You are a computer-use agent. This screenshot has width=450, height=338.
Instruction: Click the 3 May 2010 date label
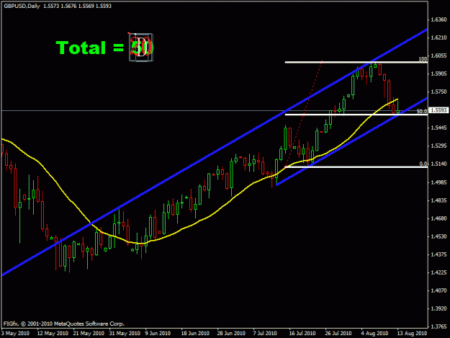pos(16,334)
